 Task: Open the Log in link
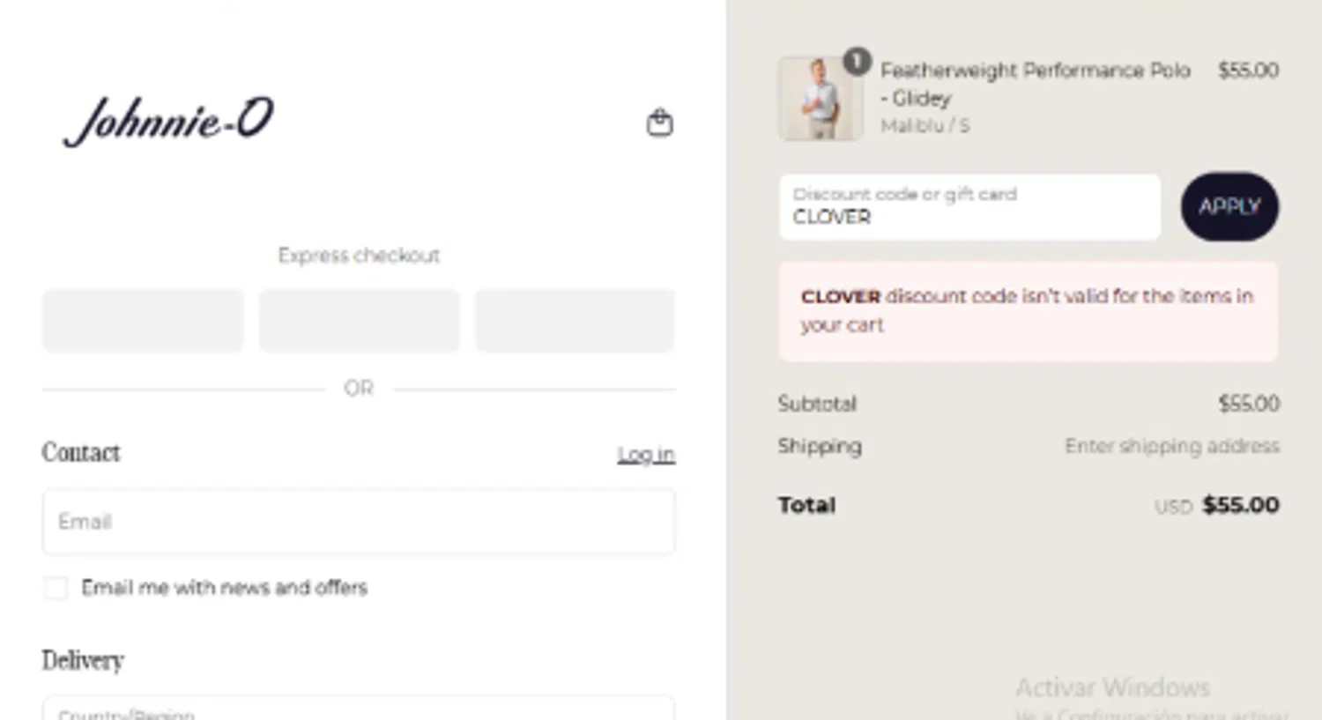click(645, 454)
